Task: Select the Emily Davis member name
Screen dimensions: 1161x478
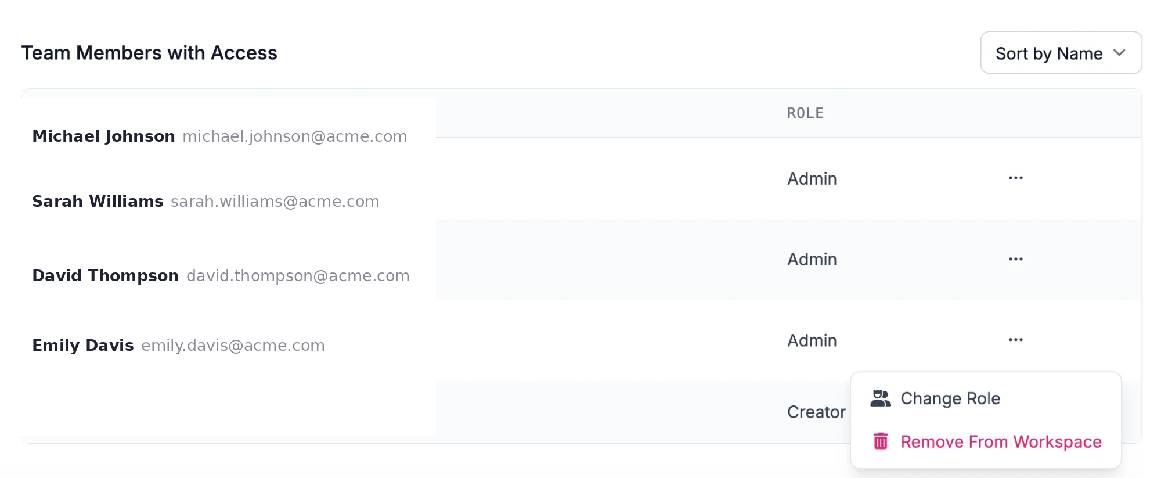Action: (83, 346)
